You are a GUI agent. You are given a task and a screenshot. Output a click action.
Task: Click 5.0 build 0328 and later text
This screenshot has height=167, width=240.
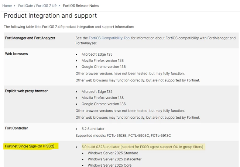[x=143, y=147]
